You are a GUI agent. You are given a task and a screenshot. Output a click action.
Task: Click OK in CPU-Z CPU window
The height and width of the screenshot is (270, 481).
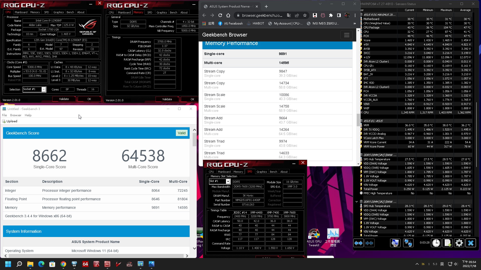coord(89,99)
